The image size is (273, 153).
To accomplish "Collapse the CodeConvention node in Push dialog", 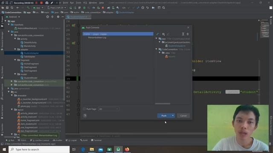I will click(x=157, y=49).
